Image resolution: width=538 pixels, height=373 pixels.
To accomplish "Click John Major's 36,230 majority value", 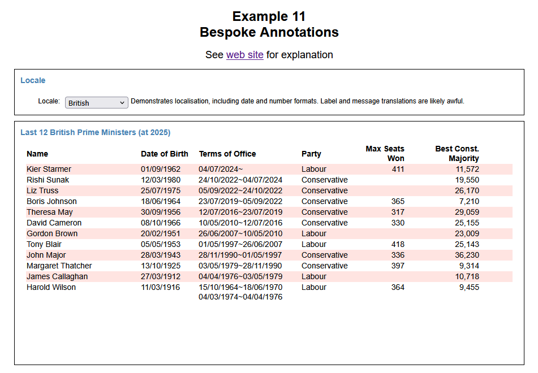I will pyautogui.click(x=467, y=255).
